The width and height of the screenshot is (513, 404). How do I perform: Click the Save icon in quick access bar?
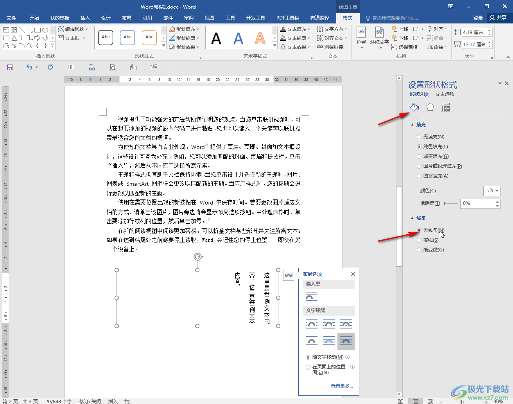click(x=10, y=67)
